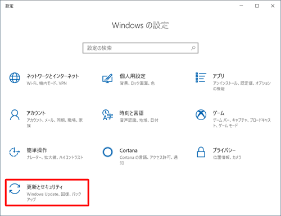
Task: Open the アプリ apps list icon
Action: (x=201, y=77)
